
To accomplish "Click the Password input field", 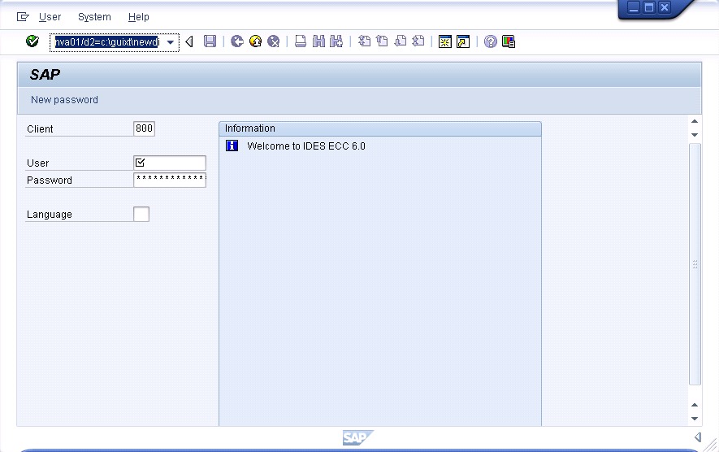I will pos(170,180).
